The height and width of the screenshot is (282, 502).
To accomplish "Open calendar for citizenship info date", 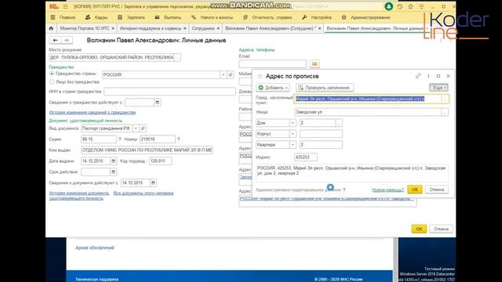I will (x=157, y=103).
